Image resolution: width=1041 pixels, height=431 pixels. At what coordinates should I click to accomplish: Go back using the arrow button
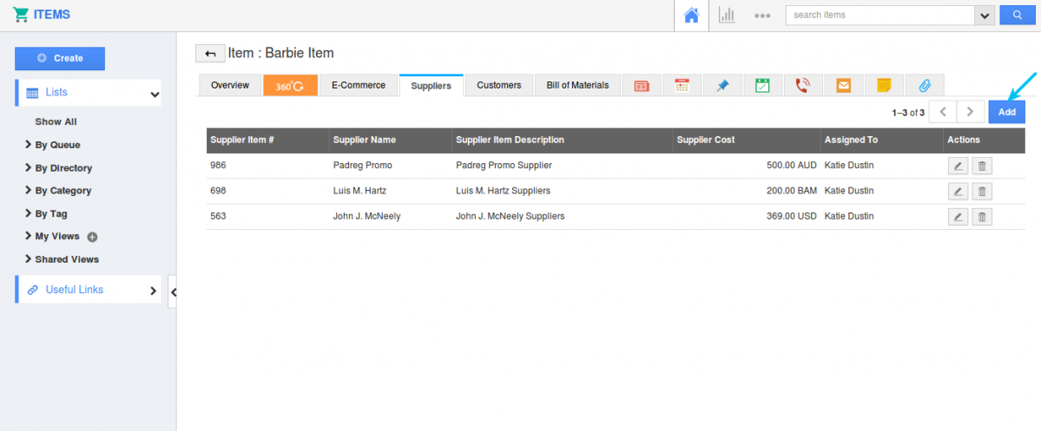[210, 53]
